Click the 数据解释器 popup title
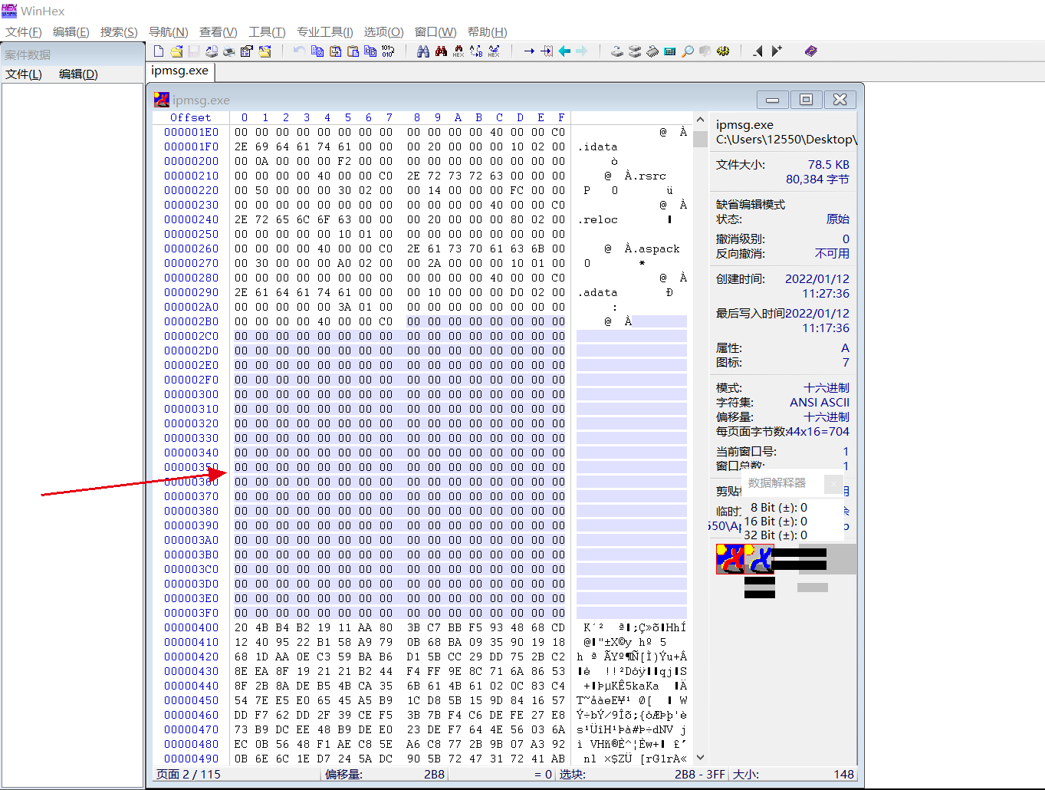 tap(777, 483)
